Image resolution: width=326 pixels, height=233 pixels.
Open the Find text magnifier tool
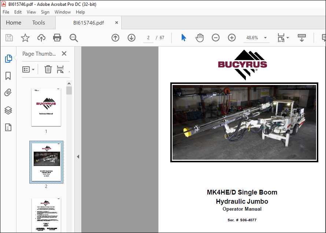pyautogui.click(x=74, y=38)
